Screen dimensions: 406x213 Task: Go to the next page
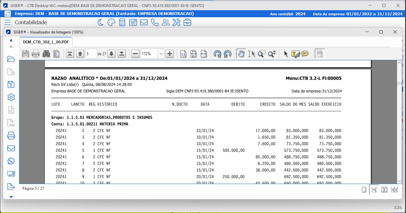(x=111, y=54)
